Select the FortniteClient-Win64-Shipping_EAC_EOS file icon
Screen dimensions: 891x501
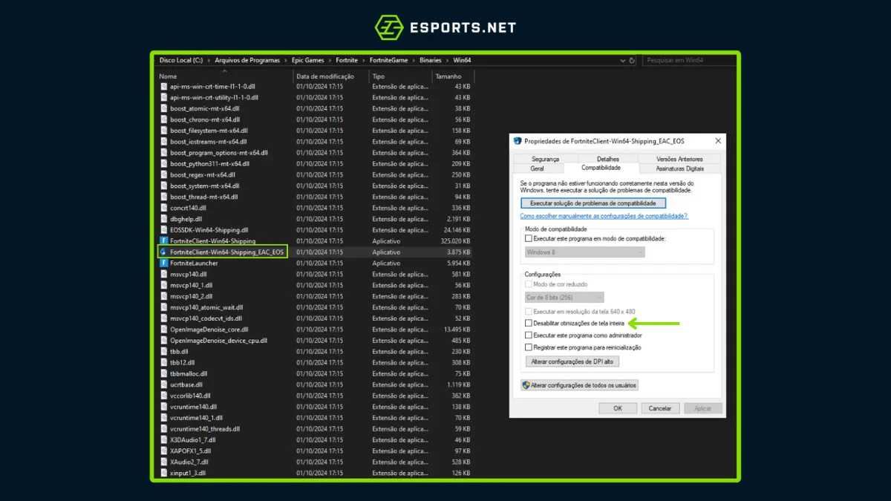click(164, 252)
